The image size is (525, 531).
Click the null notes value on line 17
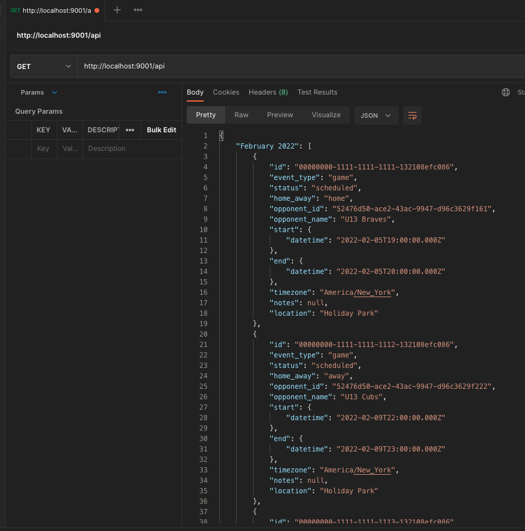316,303
